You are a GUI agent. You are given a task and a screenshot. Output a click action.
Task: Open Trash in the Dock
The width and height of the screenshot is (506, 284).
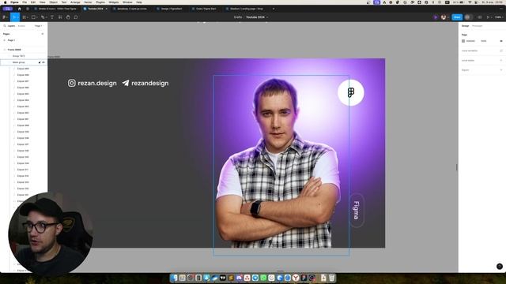point(332,278)
